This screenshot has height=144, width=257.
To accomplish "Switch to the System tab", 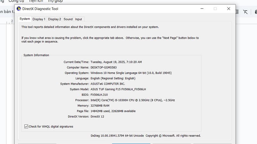I will click(25, 19).
